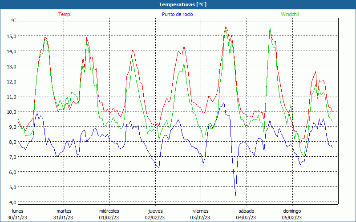Viewport: 356px width, 222px height.
Task: Click the 8,0 y-axis value
Action: (13, 142)
